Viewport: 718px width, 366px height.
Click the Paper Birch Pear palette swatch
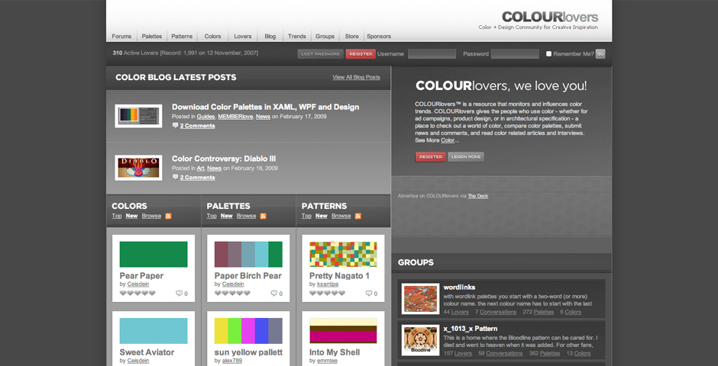coord(248,254)
